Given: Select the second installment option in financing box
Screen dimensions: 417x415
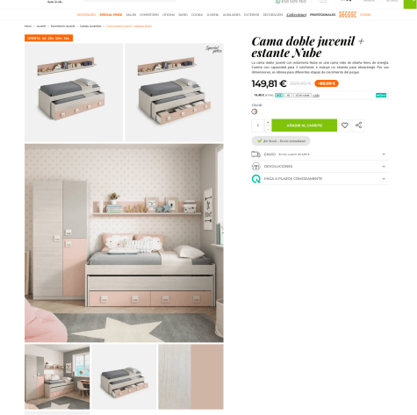Looking at the screenshot, I should tap(288, 96).
